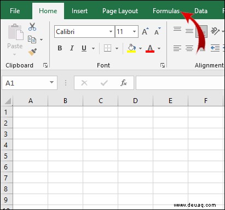The image size is (225, 210).
Task: Open the Copy options arrow
Action: [x=42, y=39]
